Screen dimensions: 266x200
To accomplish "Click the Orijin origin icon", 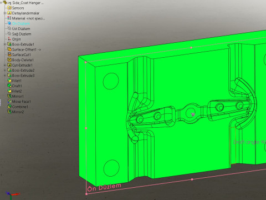I will [9, 39].
